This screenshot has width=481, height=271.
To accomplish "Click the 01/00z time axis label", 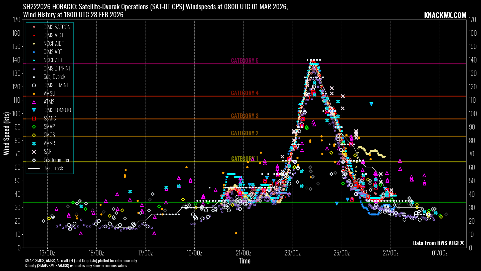I will [x=439, y=253].
